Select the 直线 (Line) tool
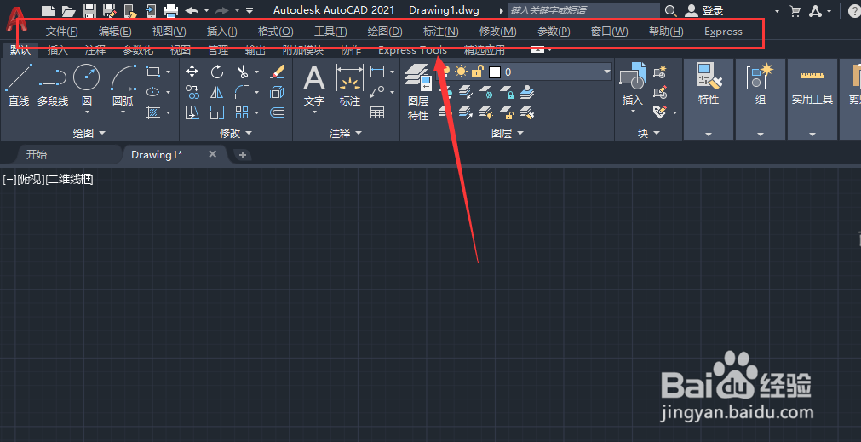 point(19,85)
